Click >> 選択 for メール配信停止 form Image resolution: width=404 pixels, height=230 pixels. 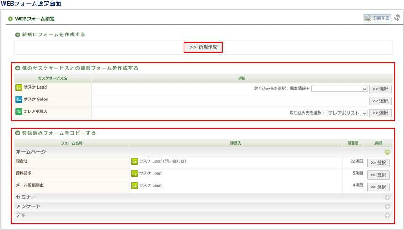(x=378, y=187)
